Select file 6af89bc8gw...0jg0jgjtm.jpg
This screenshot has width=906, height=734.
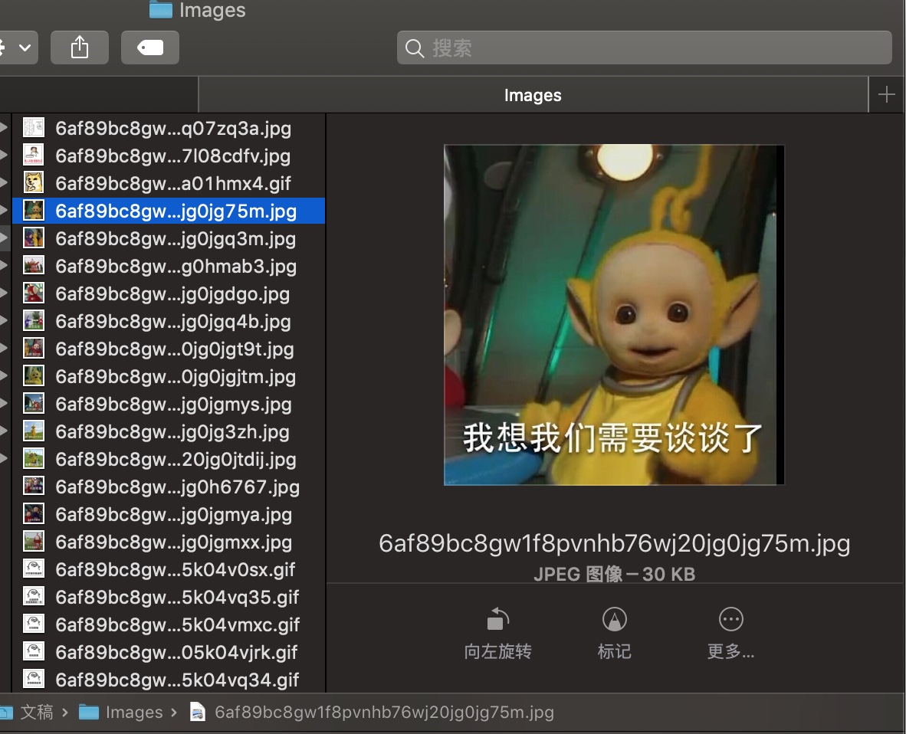click(x=168, y=376)
